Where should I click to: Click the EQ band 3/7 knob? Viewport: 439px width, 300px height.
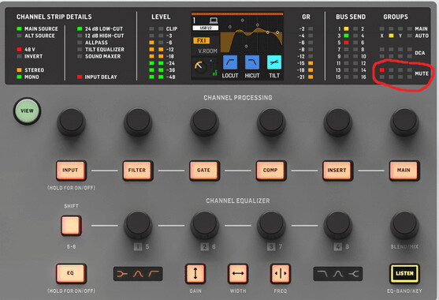271,225
